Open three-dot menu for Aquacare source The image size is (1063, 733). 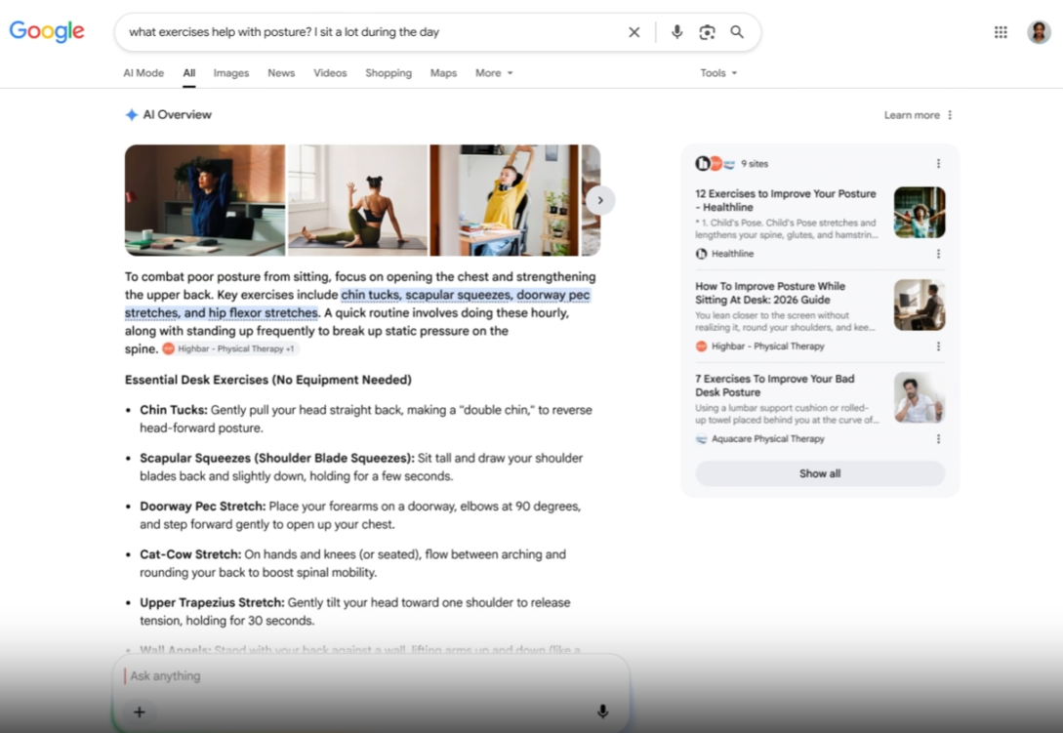[x=938, y=438]
